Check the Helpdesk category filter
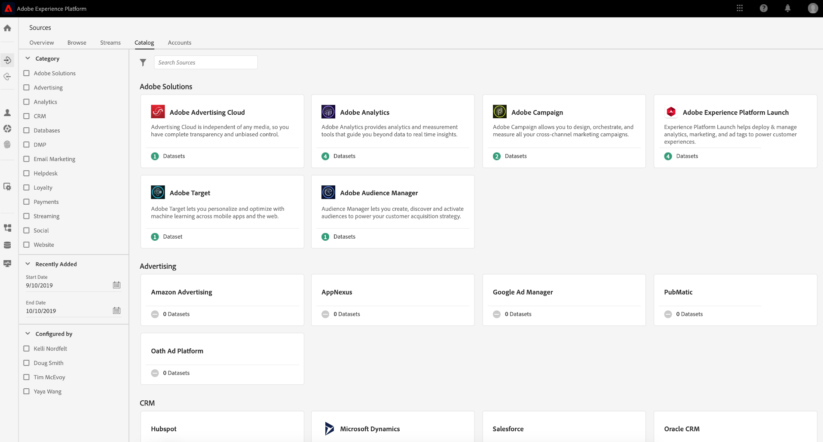The width and height of the screenshot is (823, 442). point(27,173)
